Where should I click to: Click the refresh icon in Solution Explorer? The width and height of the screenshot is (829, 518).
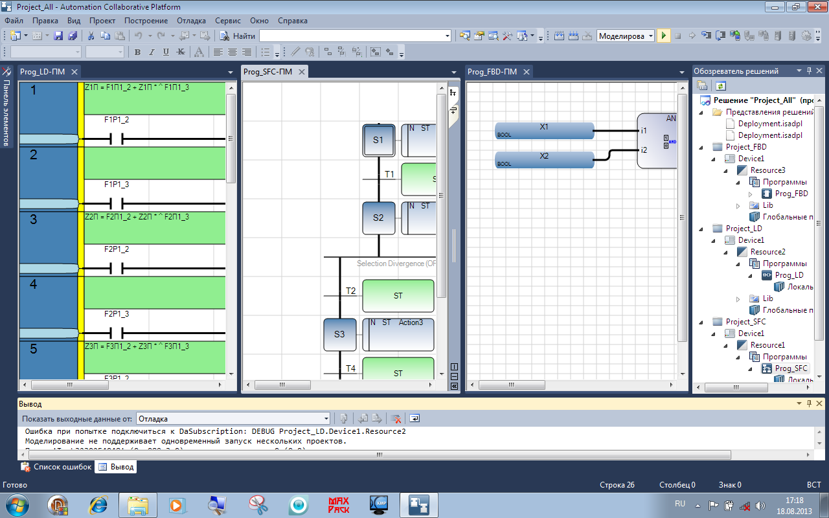coord(721,85)
